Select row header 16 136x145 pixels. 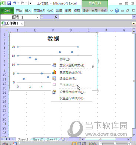coord(4,101)
